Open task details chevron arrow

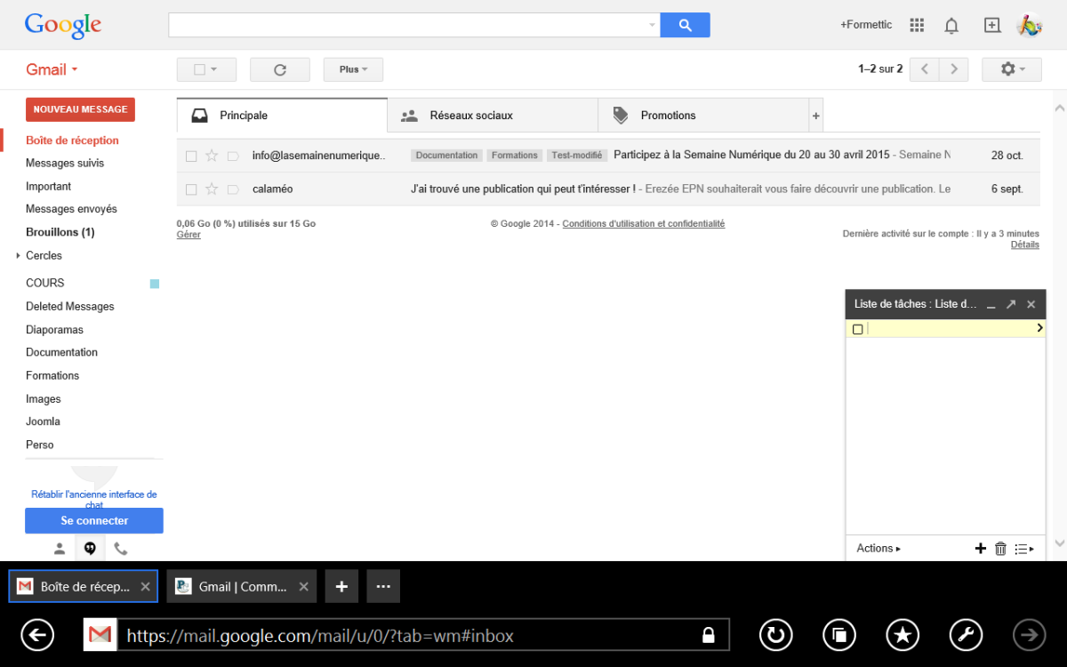[1039, 329]
